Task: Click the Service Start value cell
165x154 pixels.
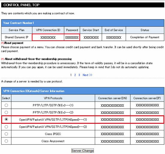Action: 91,37
